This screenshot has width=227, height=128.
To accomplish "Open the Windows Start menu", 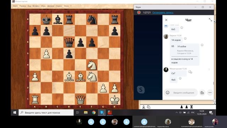I will point(15,112).
